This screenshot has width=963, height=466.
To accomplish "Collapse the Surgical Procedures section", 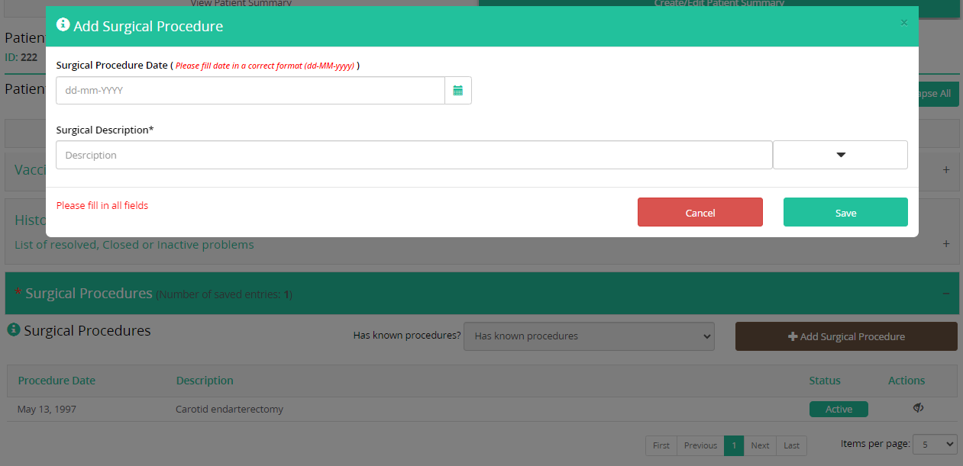I will (x=945, y=294).
